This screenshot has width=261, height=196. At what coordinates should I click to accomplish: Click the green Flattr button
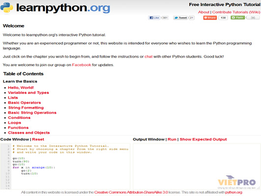[237, 18]
